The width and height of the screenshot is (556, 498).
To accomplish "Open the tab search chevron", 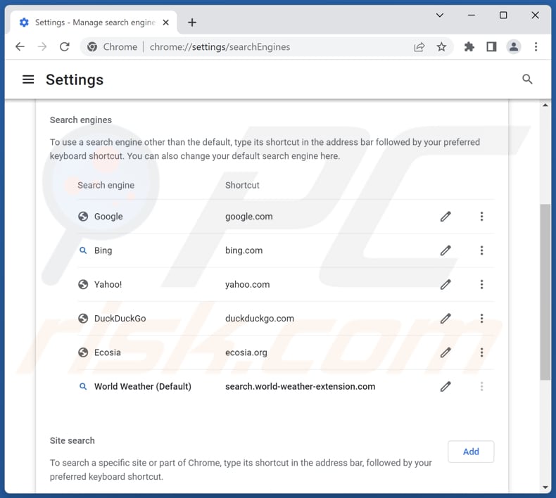I will tap(440, 15).
